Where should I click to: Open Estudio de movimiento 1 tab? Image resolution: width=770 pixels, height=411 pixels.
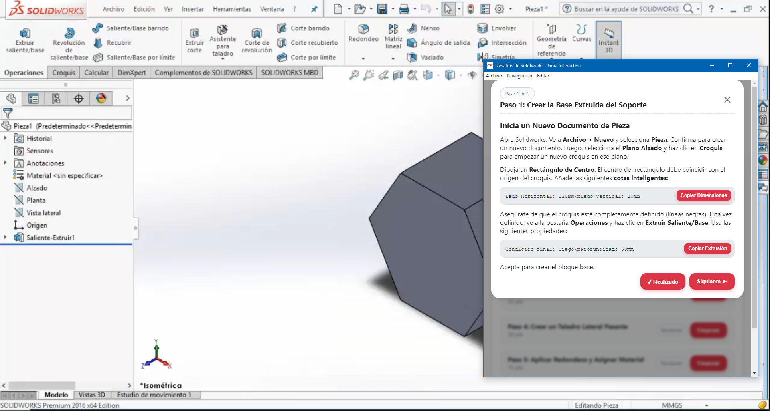(154, 395)
